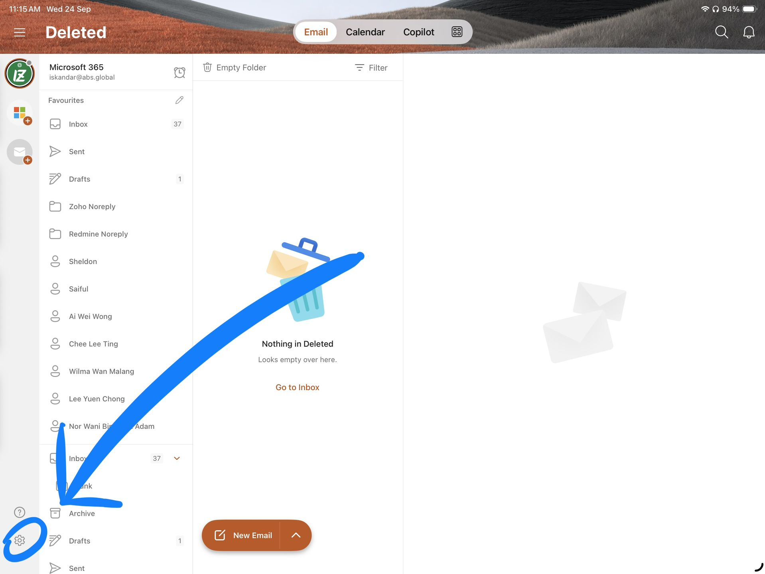Open the search magnifier icon

click(722, 32)
